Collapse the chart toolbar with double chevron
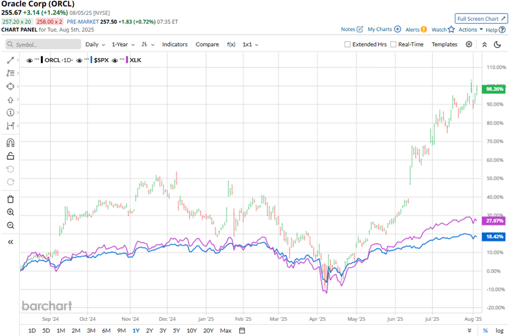The height and width of the screenshot is (336, 511). tap(484, 45)
